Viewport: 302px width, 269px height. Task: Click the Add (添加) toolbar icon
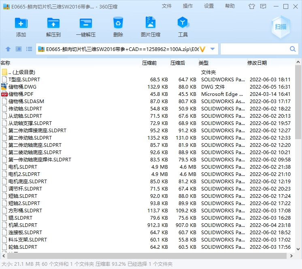[x=21, y=23]
